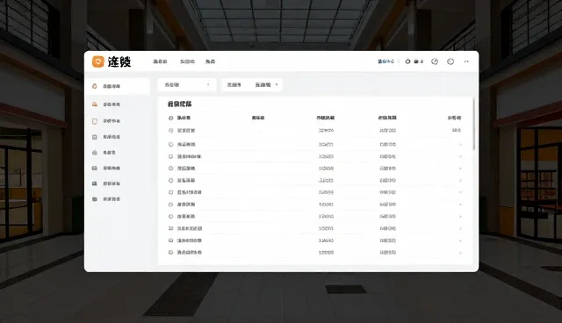Open the pie-chart clock icon in the header
The image size is (562, 323).
435,61
